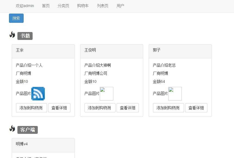Click the 郭子 card title
The height and width of the screenshot is (158, 234).
pos(157,50)
